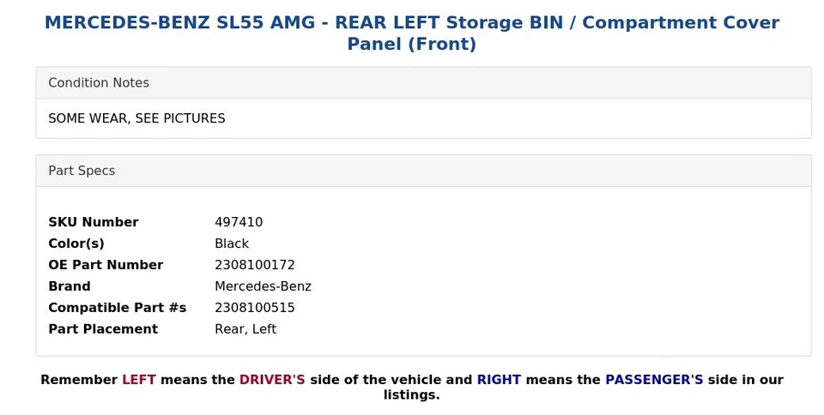The image size is (824, 415).
Task: Click the Part Placement label
Action: 103,329
